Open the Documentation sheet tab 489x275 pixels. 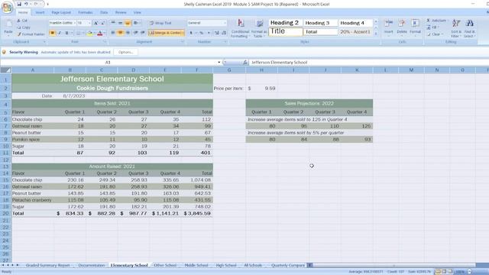tap(92, 265)
